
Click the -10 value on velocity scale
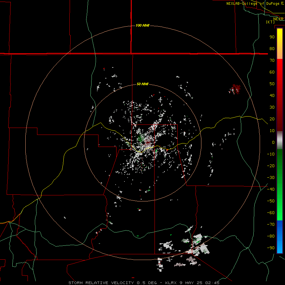point(271,154)
